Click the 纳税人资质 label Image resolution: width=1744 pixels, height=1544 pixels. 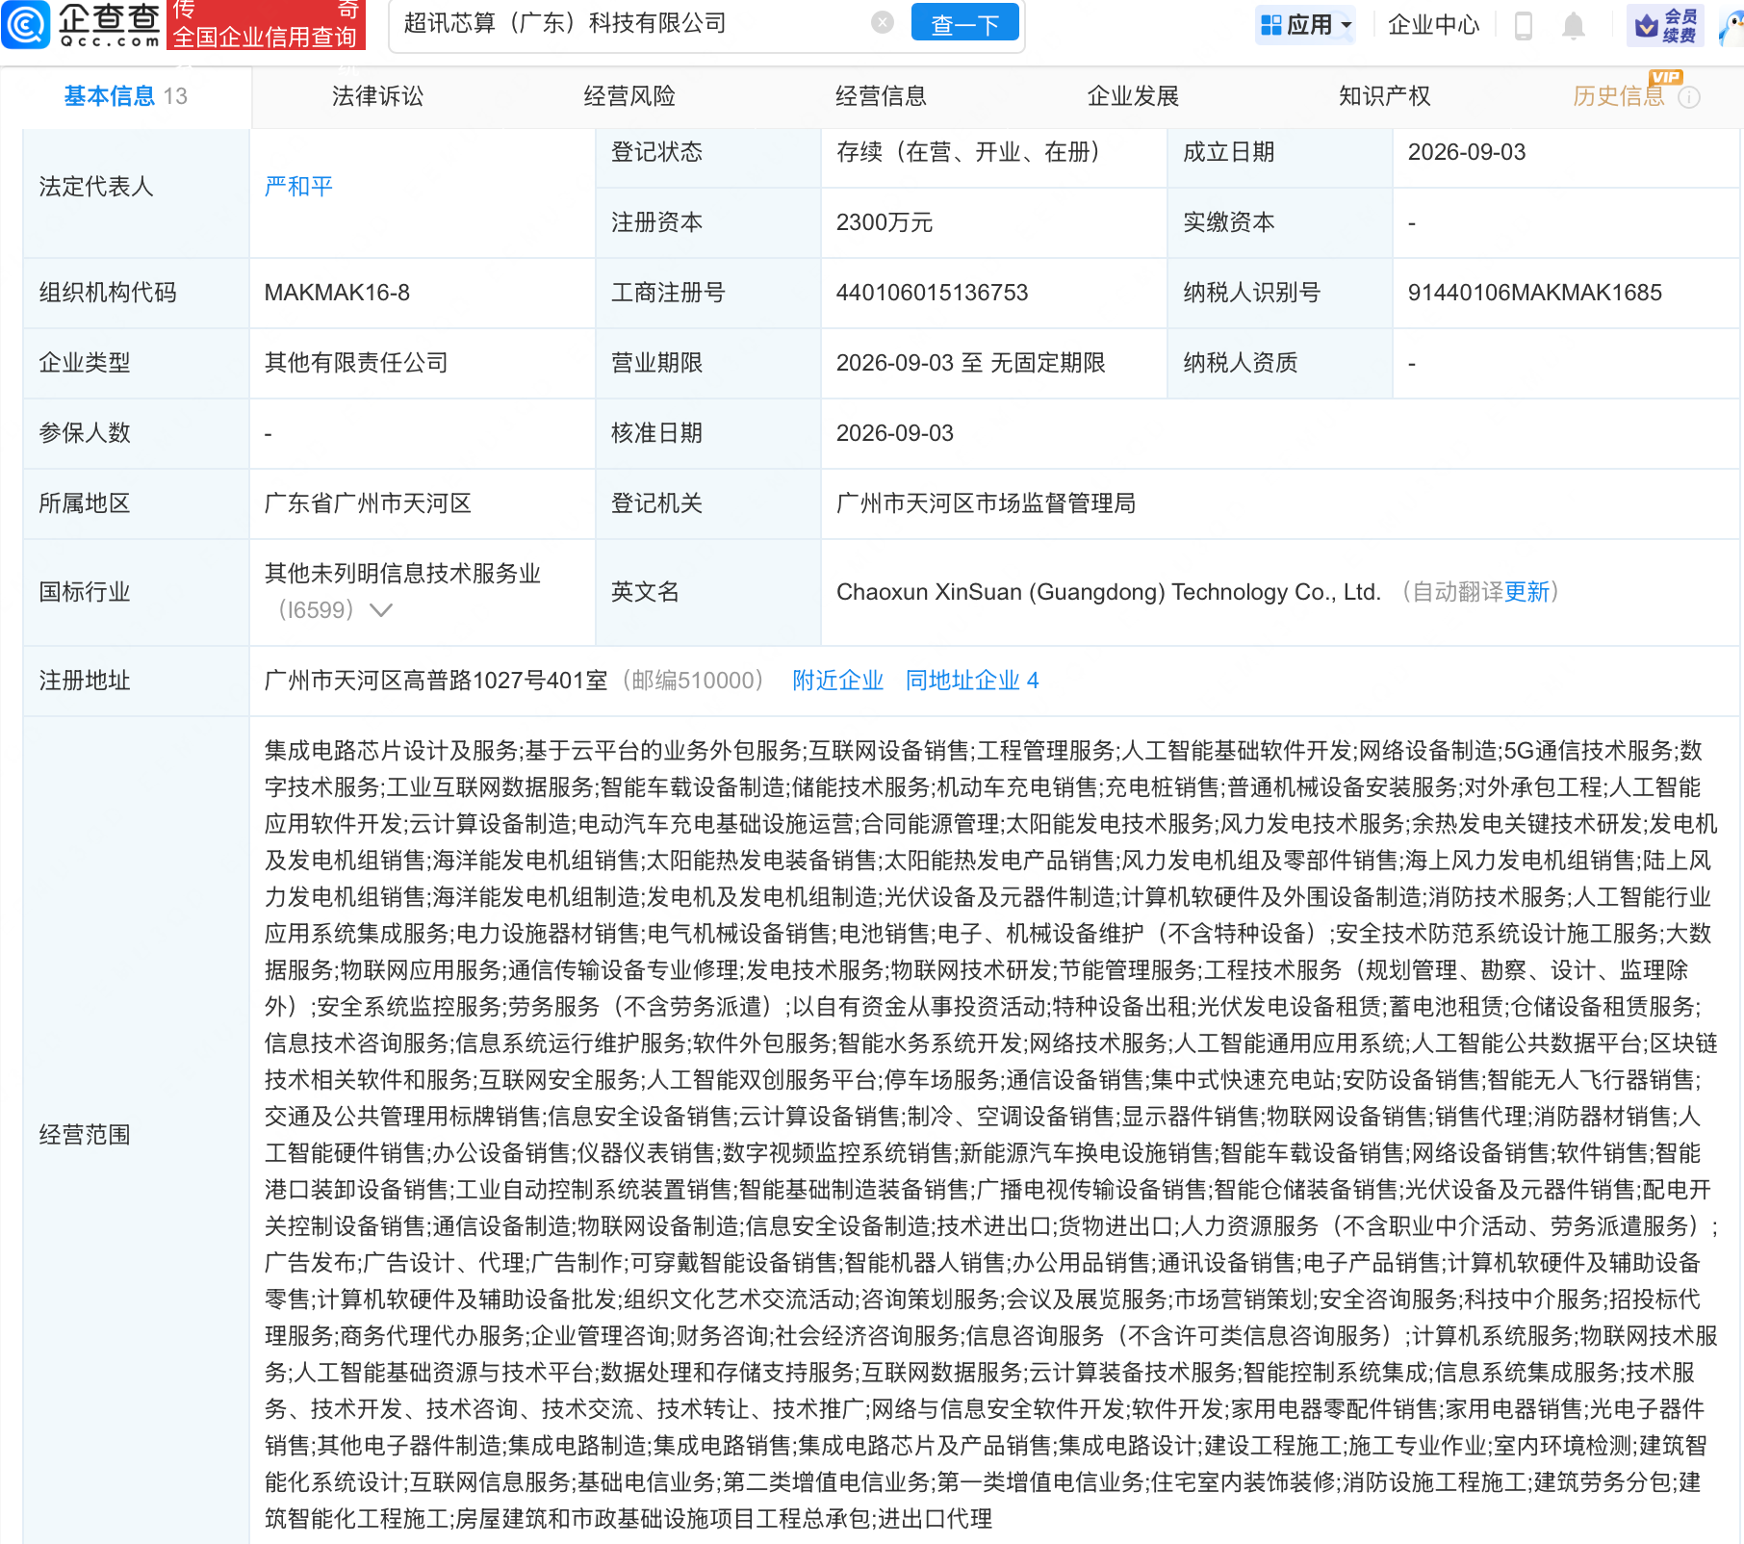tap(1240, 363)
